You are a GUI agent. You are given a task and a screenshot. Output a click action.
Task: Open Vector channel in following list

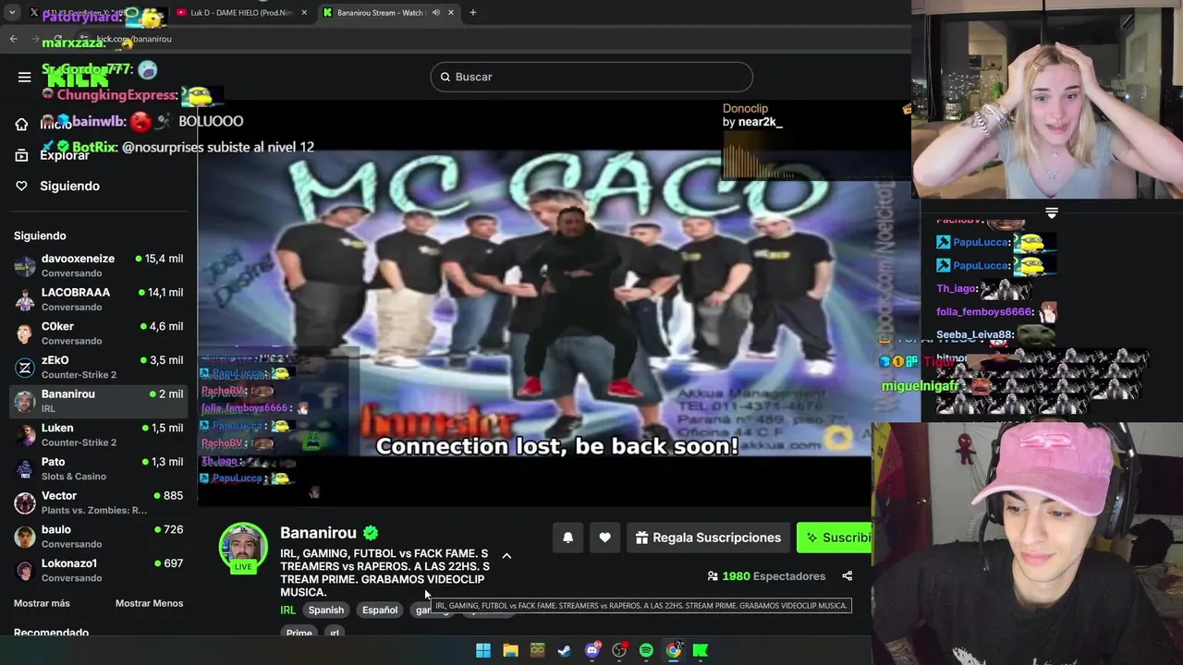[x=98, y=502]
